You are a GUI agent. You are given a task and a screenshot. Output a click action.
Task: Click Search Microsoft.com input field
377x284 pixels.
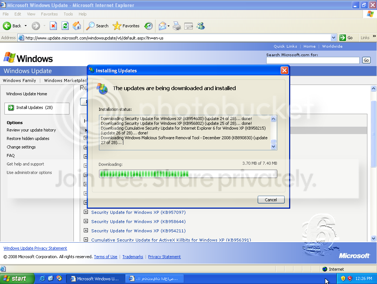[312, 60]
